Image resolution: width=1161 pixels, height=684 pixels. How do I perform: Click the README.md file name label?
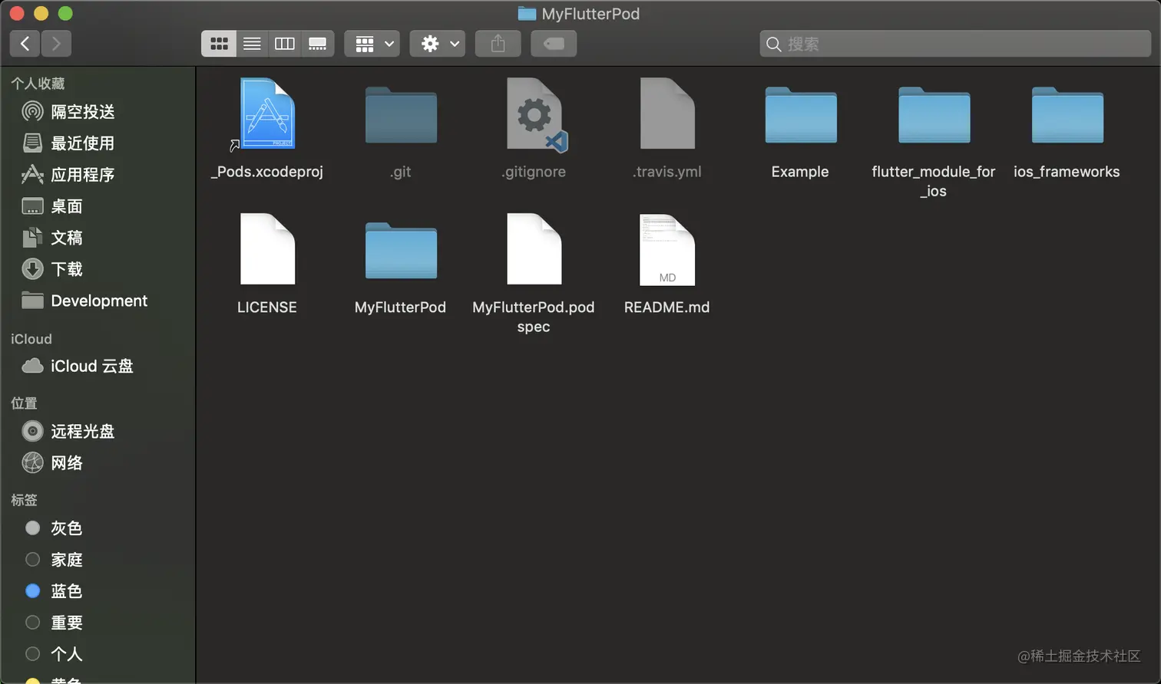(667, 307)
